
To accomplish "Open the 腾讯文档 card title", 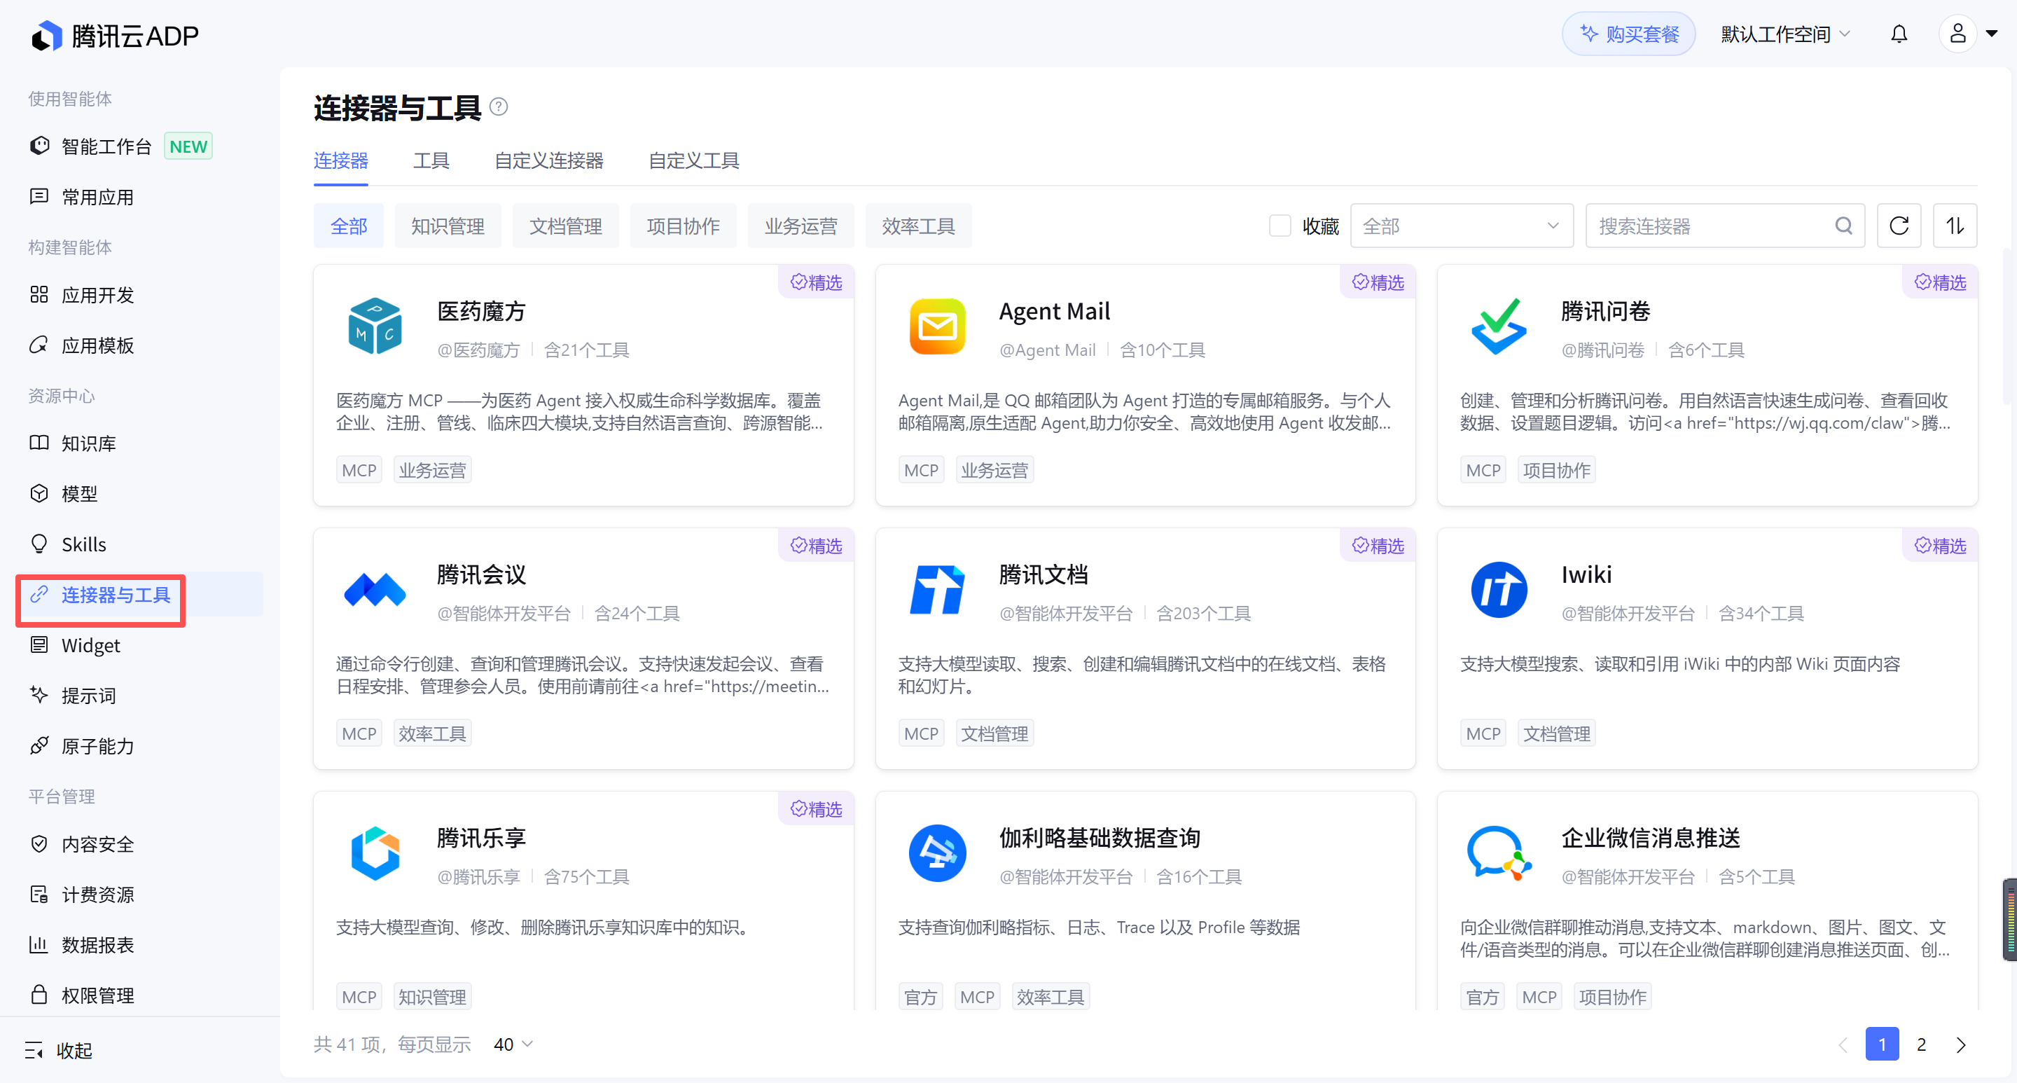I will click(x=1043, y=575).
